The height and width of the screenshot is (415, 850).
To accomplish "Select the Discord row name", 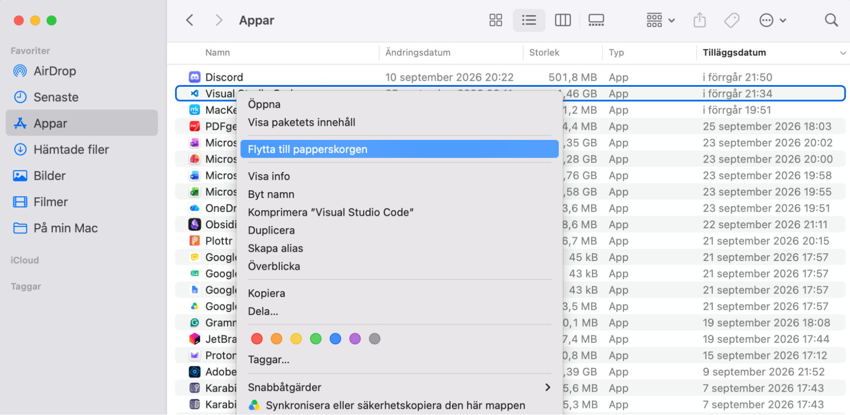I will pos(224,77).
